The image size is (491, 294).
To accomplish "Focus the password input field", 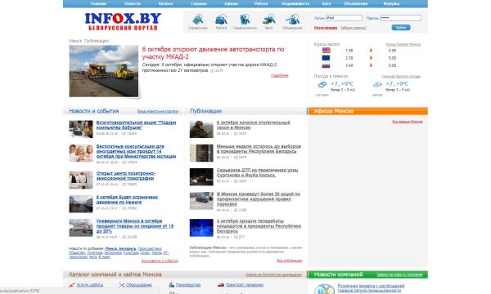I will click(401, 18).
